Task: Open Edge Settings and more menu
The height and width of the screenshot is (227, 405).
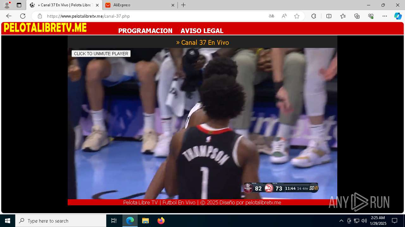Action: tap(385, 16)
